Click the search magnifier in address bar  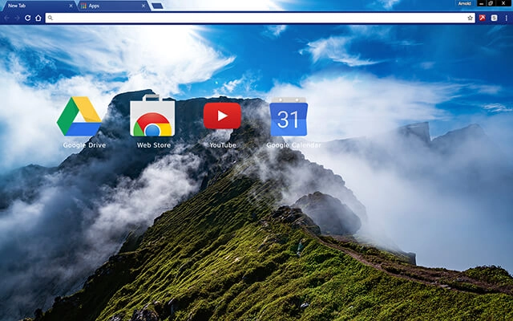tap(50, 18)
